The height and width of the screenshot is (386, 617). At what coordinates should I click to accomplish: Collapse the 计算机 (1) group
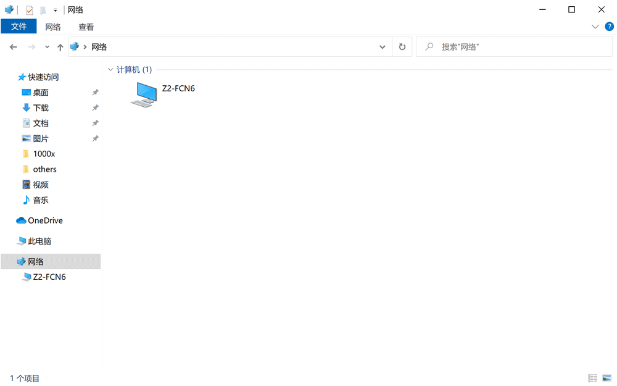tap(110, 69)
